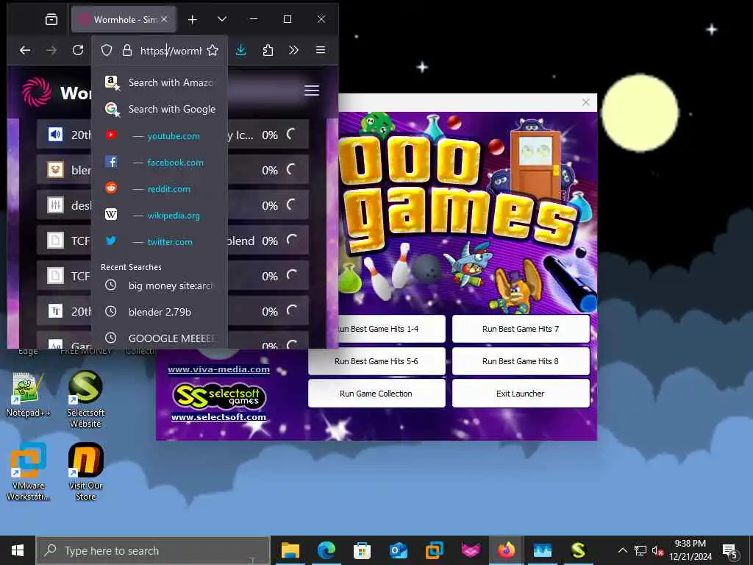Image resolution: width=753 pixels, height=565 pixels.
Task: Open the notification center icon
Action: [730, 551]
